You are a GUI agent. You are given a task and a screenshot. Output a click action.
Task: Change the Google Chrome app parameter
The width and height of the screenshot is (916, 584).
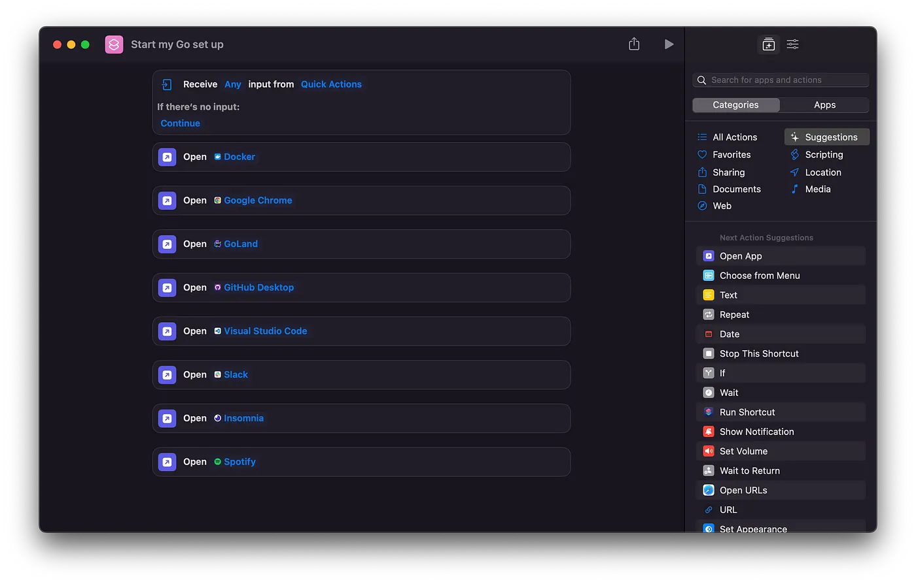[253, 201]
